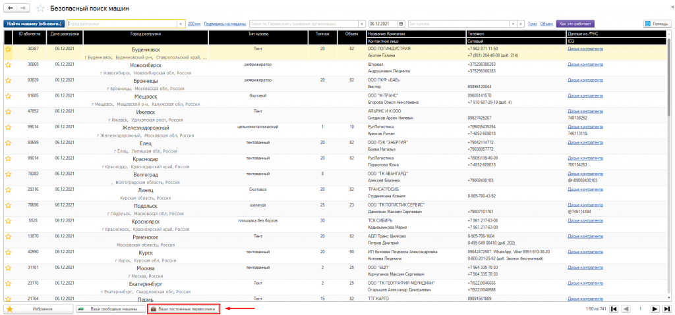The image size is (675, 315).
Task: Star the Ижевск row as favorite
Action: coord(8,112)
